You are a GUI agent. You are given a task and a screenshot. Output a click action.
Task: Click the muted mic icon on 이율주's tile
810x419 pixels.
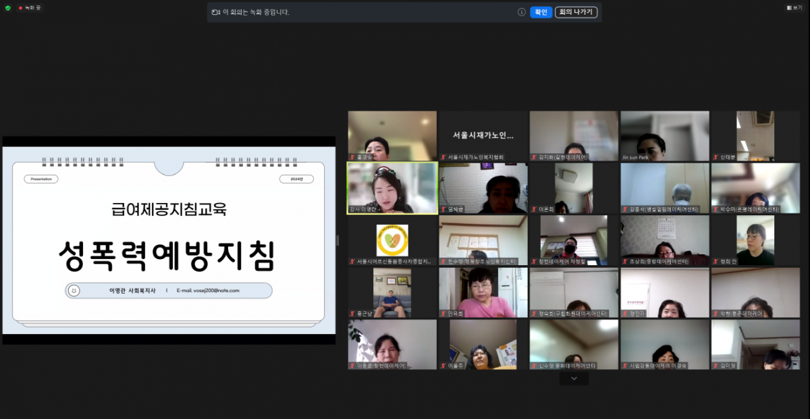pos(443,366)
